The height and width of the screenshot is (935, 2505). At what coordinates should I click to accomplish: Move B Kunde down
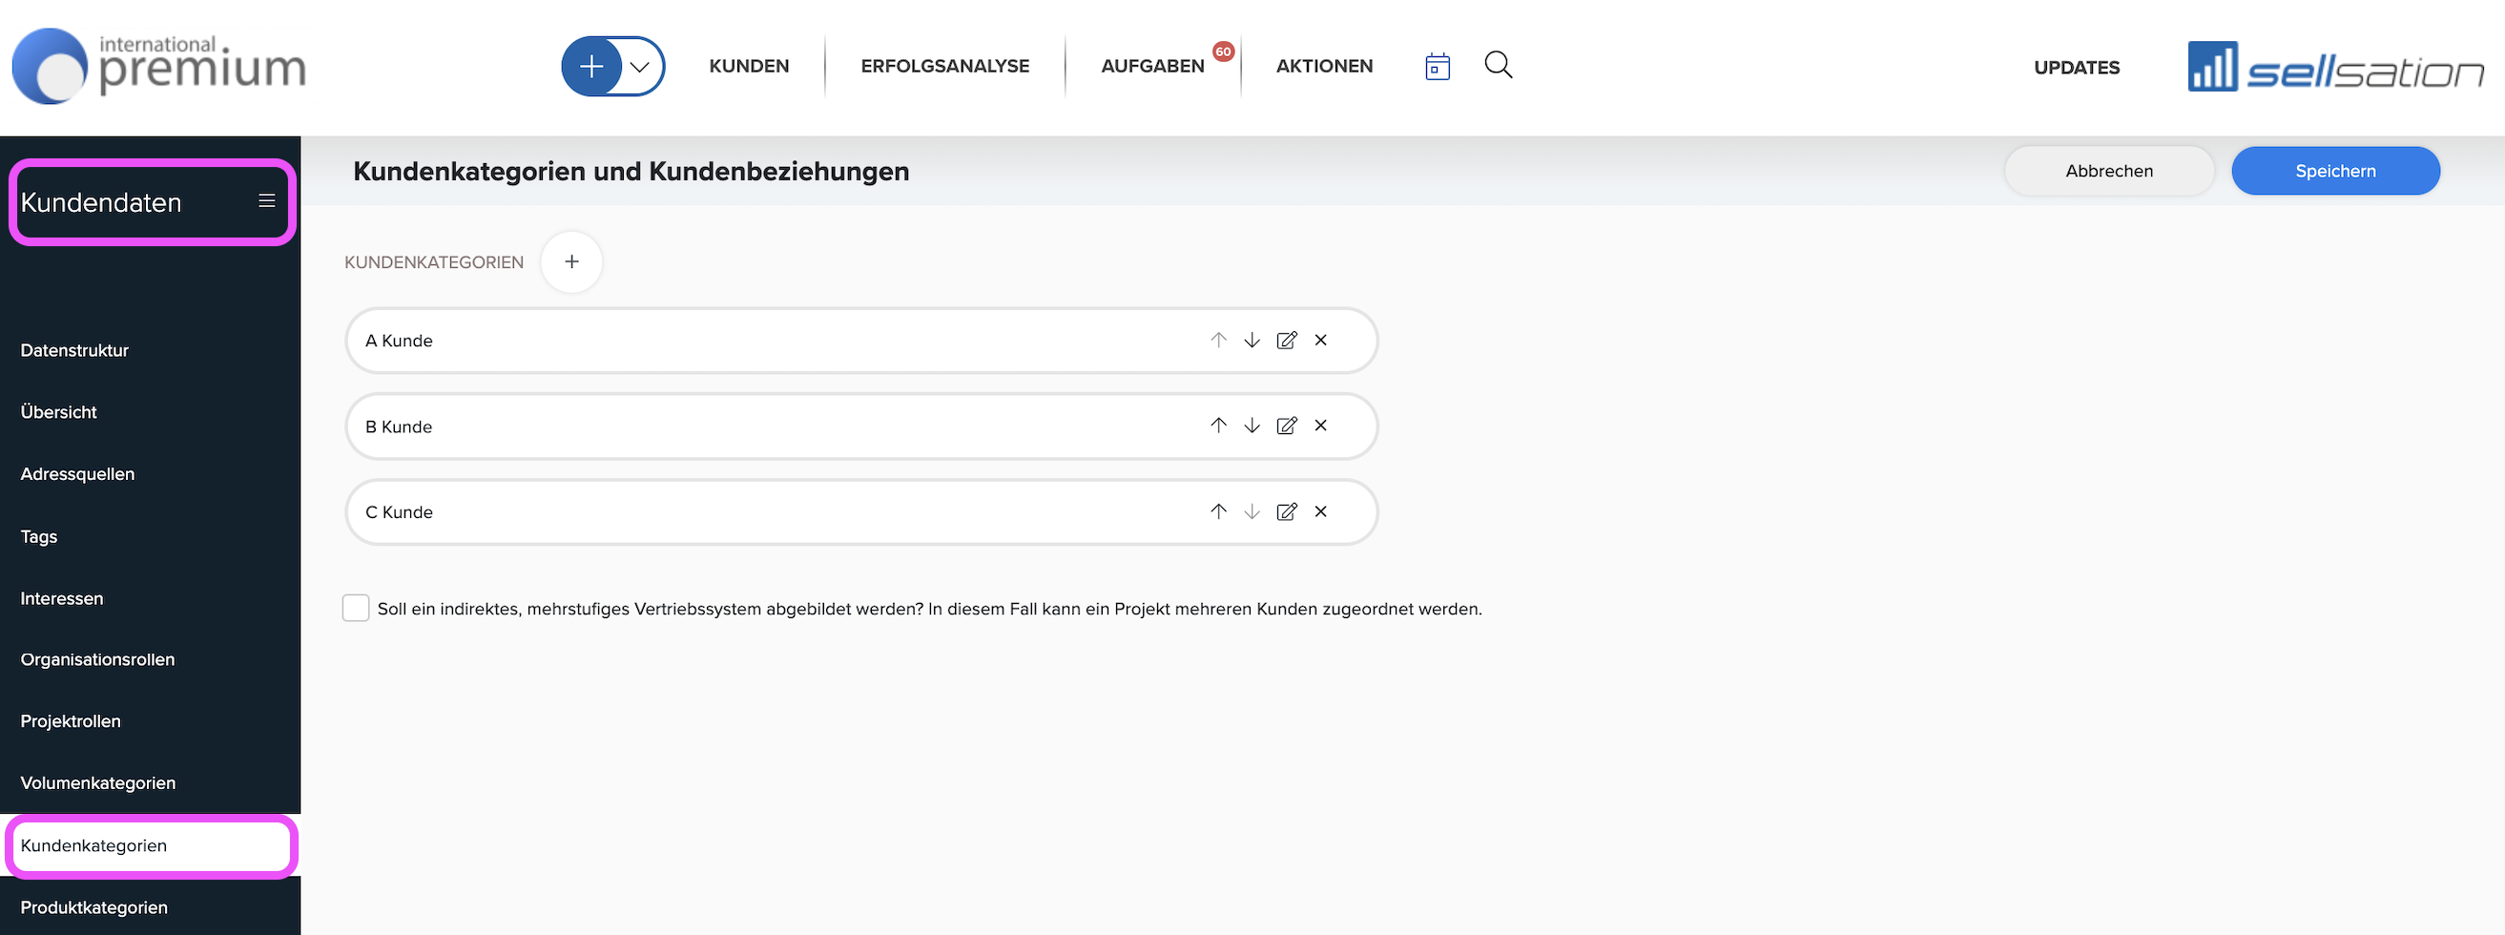(1252, 426)
